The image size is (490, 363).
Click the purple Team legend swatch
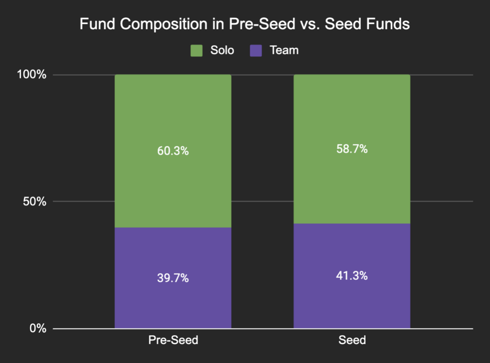pos(257,50)
